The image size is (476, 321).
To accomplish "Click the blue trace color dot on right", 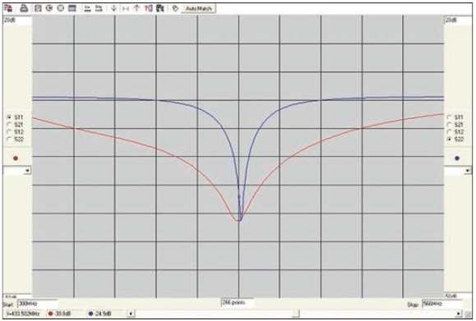I will (457, 158).
